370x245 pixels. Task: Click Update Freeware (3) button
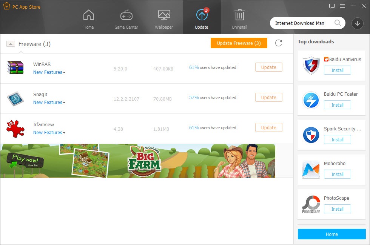coord(239,43)
